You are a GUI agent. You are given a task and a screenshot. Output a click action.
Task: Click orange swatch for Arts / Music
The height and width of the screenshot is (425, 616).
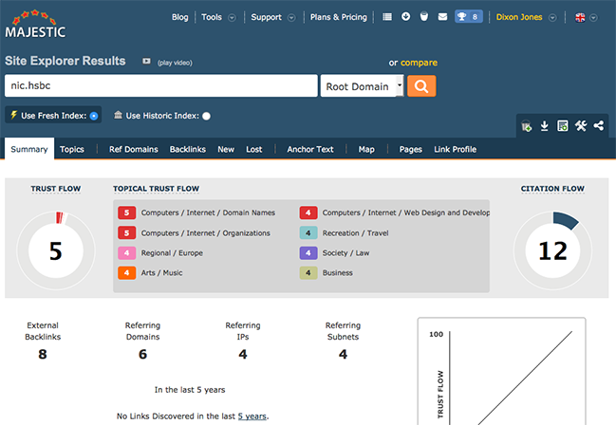point(126,272)
